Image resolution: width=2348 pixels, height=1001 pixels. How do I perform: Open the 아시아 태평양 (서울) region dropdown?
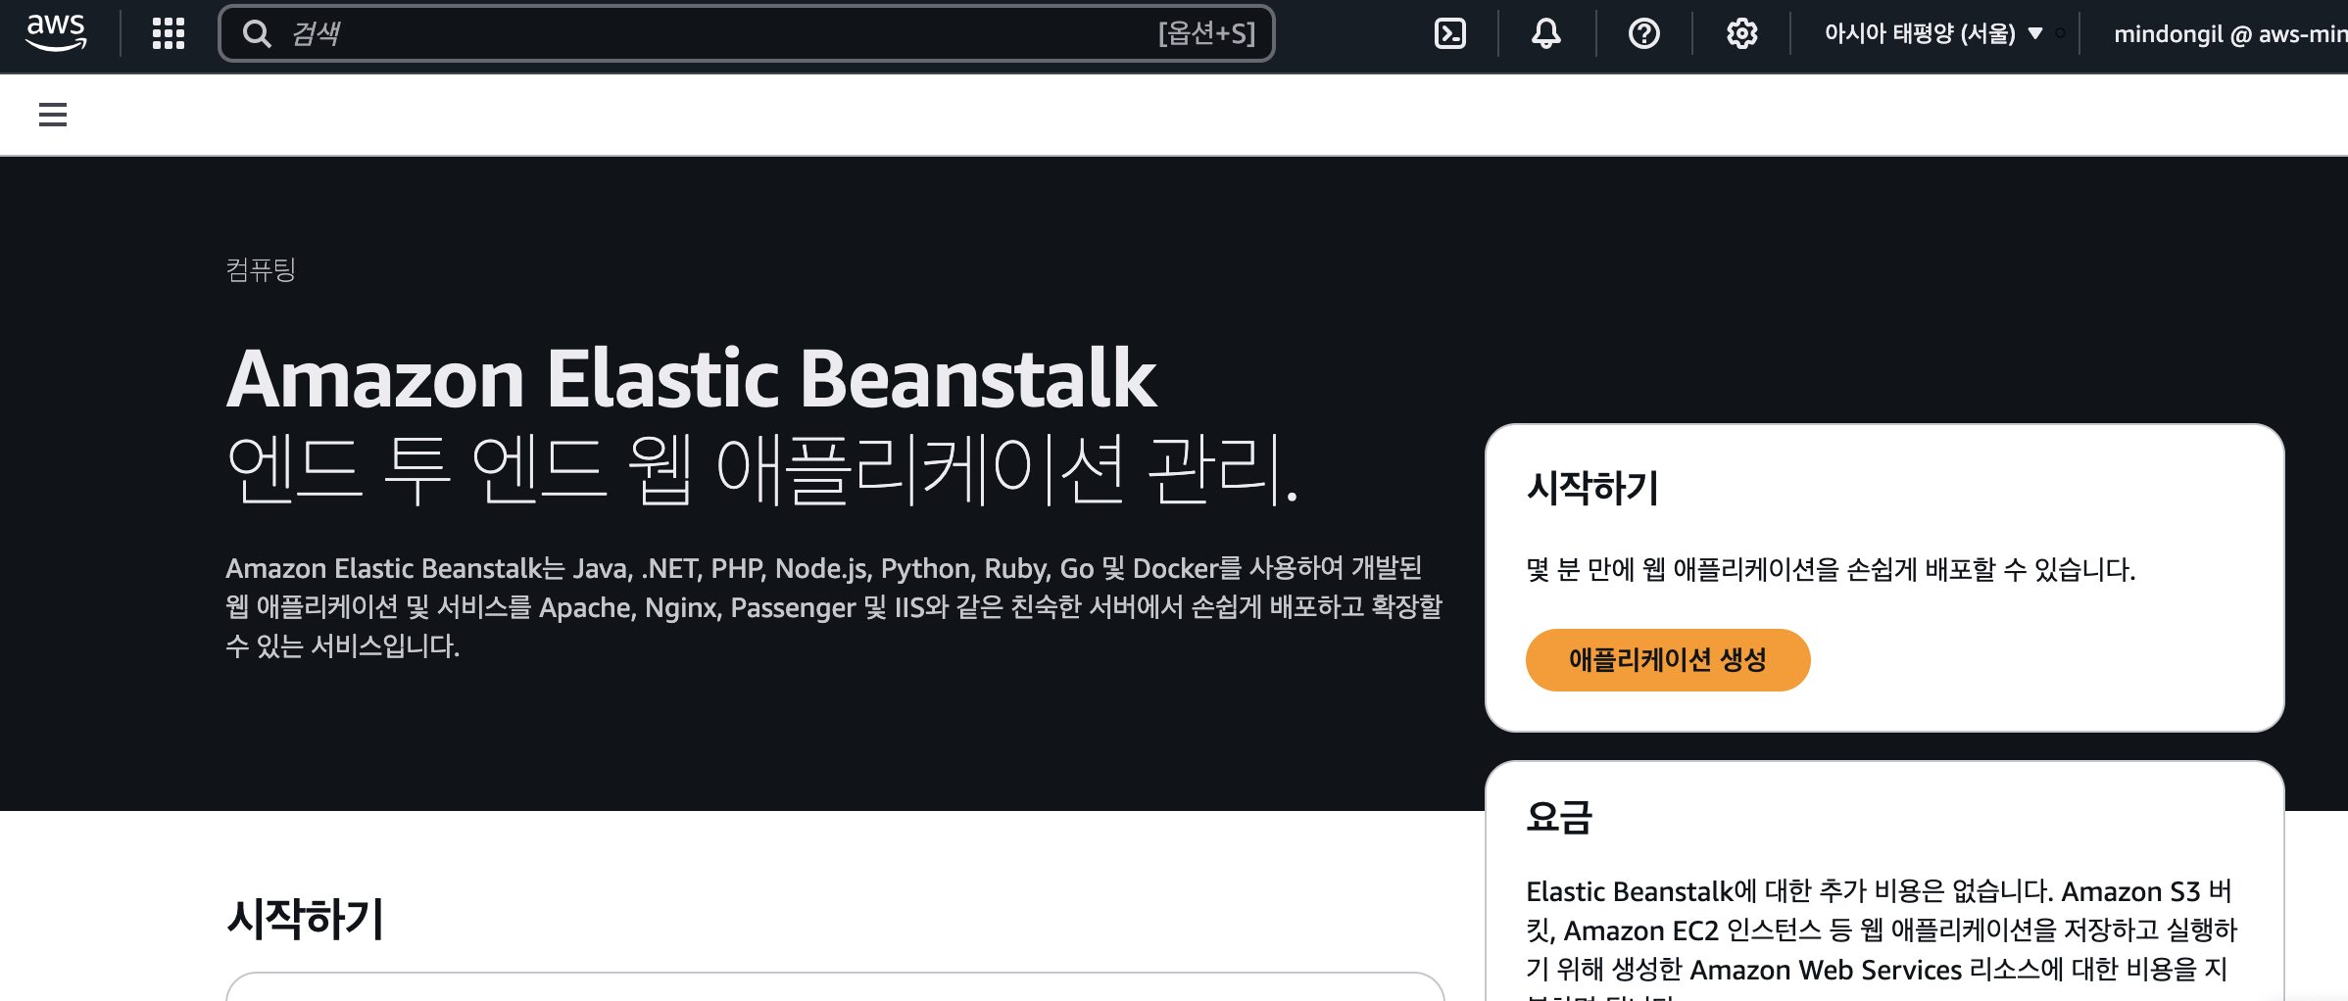[x=1933, y=33]
